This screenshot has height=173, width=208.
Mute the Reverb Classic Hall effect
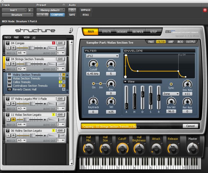(64, 89)
